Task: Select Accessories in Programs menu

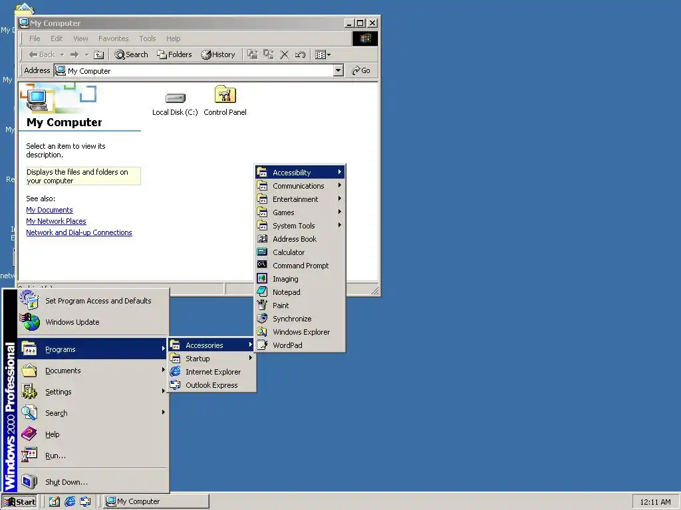Action: tap(211, 345)
